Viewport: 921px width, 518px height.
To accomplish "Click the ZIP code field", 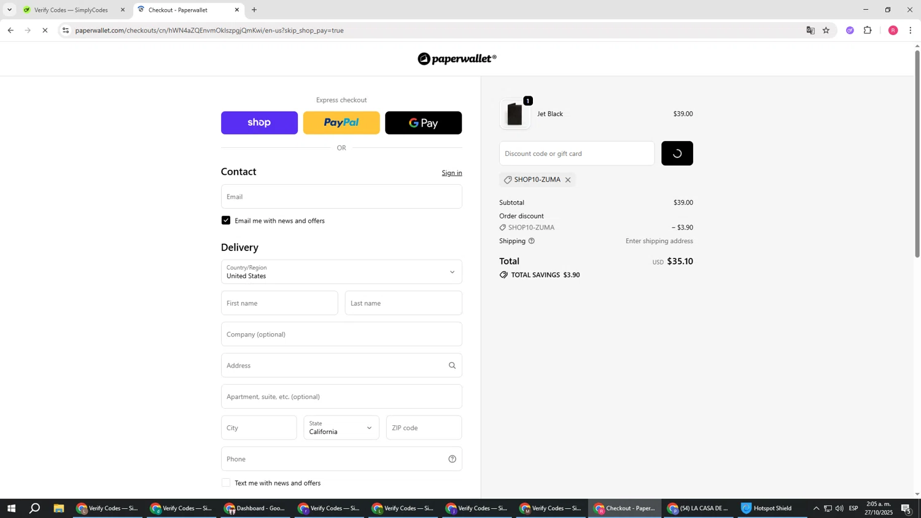I will (x=424, y=428).
